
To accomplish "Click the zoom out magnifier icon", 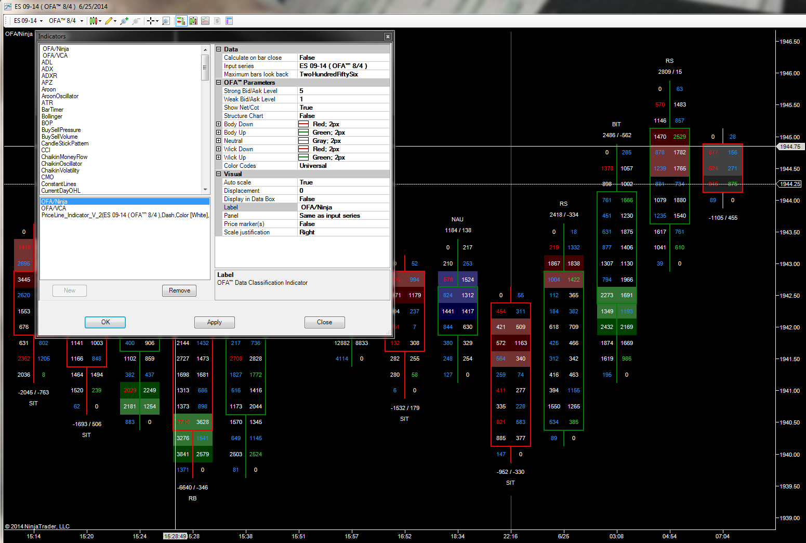I will pyautogui.click(x=136, y=21).
